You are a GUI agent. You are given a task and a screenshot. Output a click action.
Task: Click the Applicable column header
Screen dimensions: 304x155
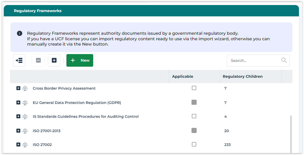183,76
